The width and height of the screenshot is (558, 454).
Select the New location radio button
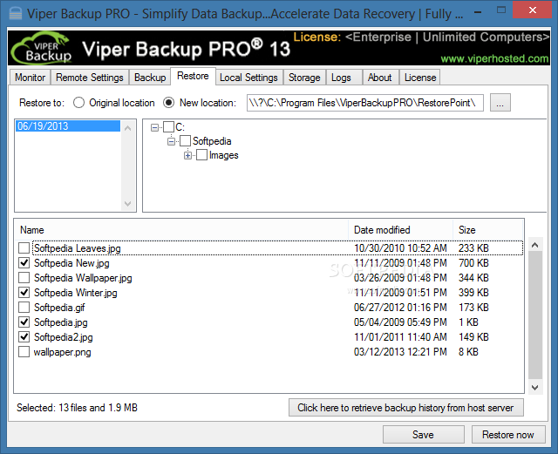[168, 103]
